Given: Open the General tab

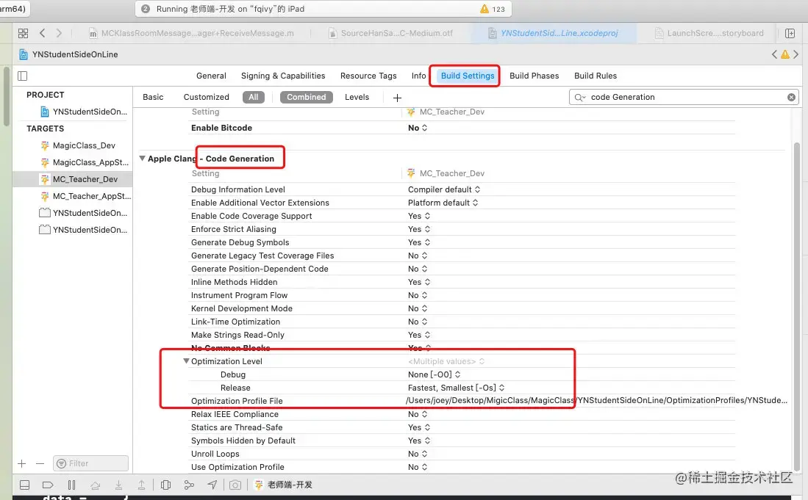Looking at the screenshot, I should 211,76.
